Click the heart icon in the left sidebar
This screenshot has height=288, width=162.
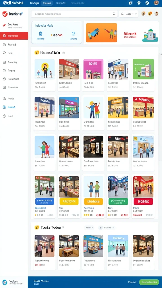point(4,53)
